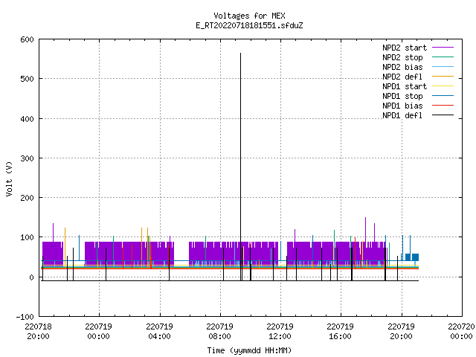
Task: Click the 'NPD1 stop' legend label
Action: pyautogui.click(x=402, y=96)
